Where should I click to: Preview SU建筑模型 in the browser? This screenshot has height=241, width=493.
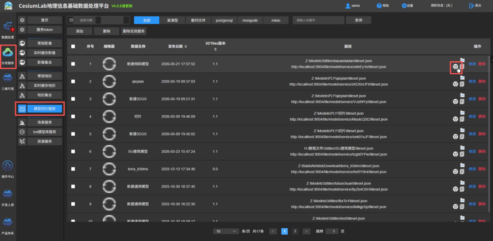coord(455,154)
